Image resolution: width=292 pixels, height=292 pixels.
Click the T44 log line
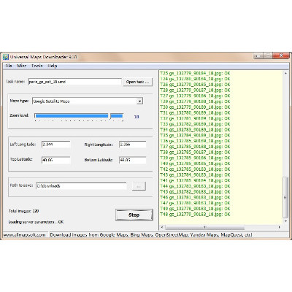click(x=195, y=186)
